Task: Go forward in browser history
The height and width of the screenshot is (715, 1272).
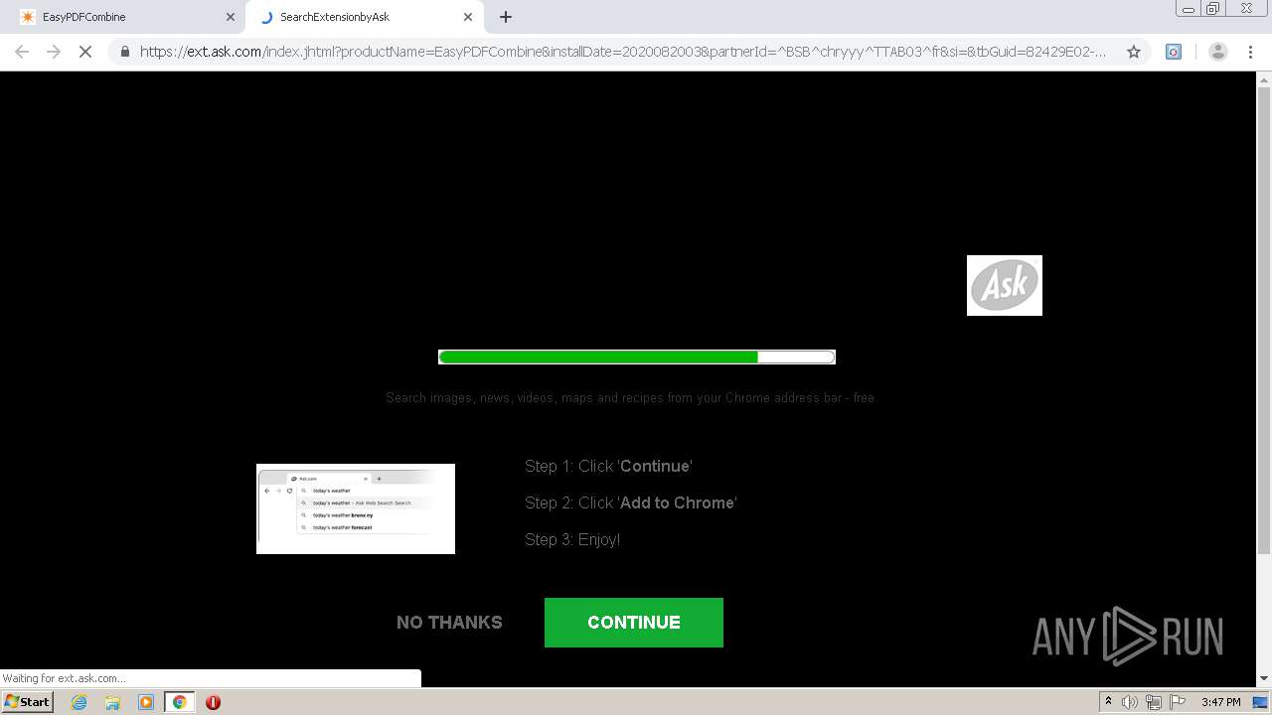Action: coord(54,52)
